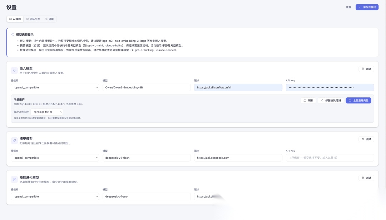This screenshot has width=386, height=220.
Task: Edit the deepseek-v4-pro model field
Action: [x=147, y=196]
